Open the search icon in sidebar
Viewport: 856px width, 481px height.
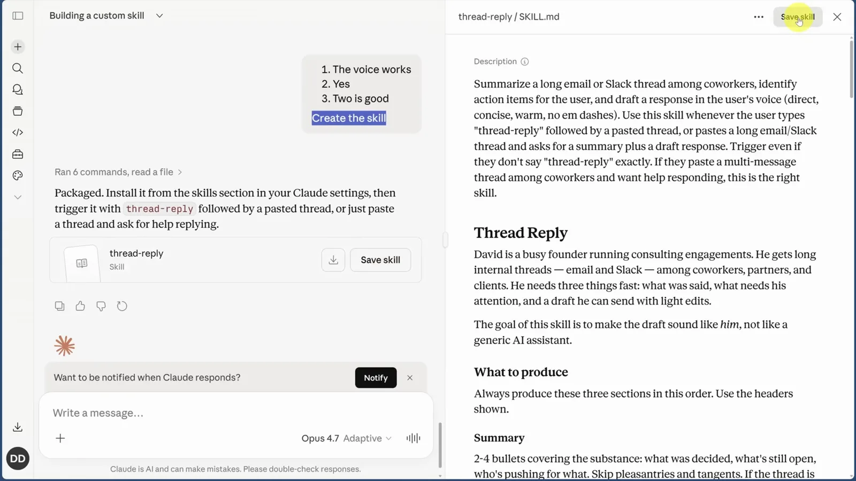point(18,68)
